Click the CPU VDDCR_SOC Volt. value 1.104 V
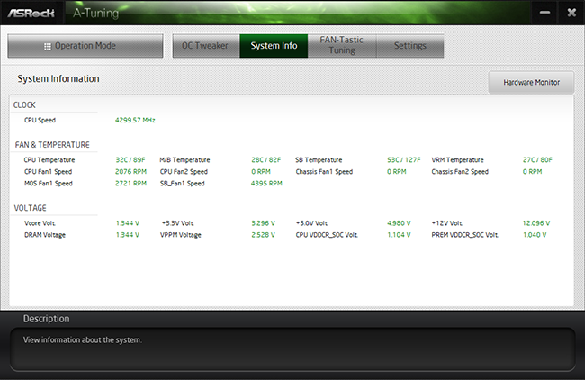 click(399, 235)
